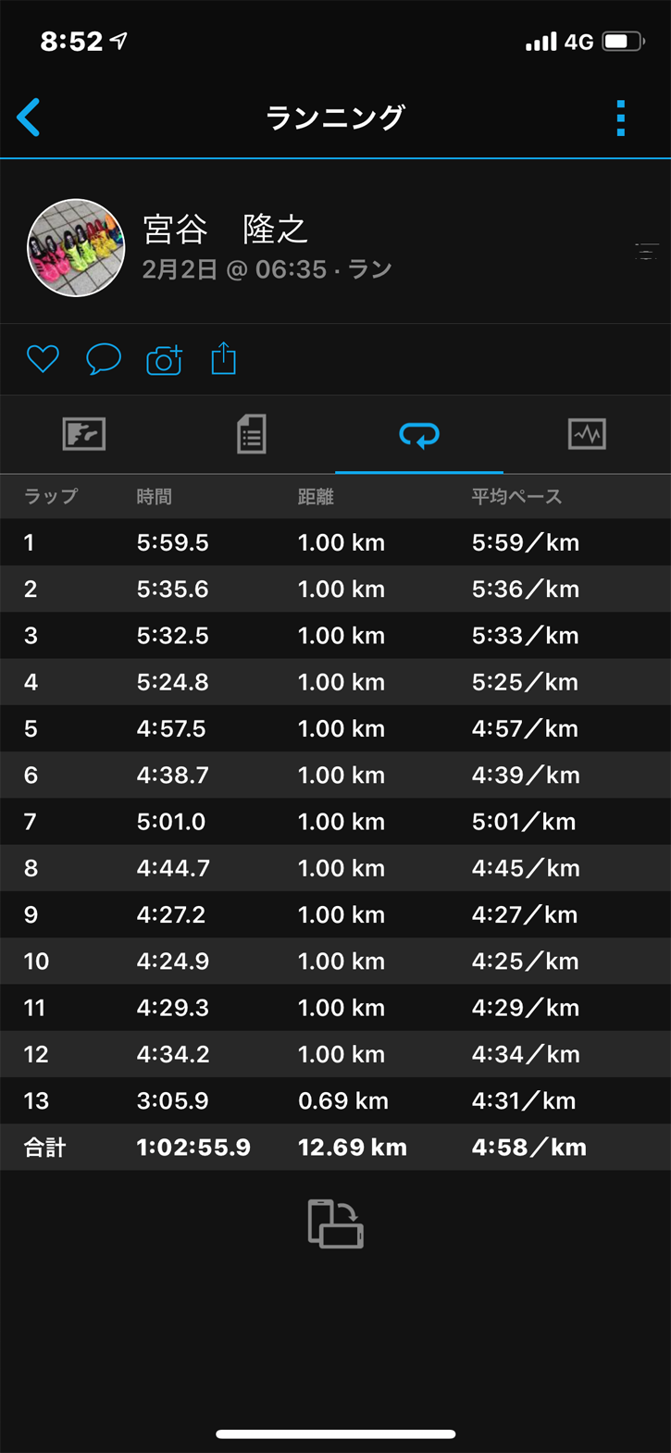The width and height of the screenshot is (671, 1453).
Task: Select lap 6 row with 4:38.7
Action: tap(335, 775)
